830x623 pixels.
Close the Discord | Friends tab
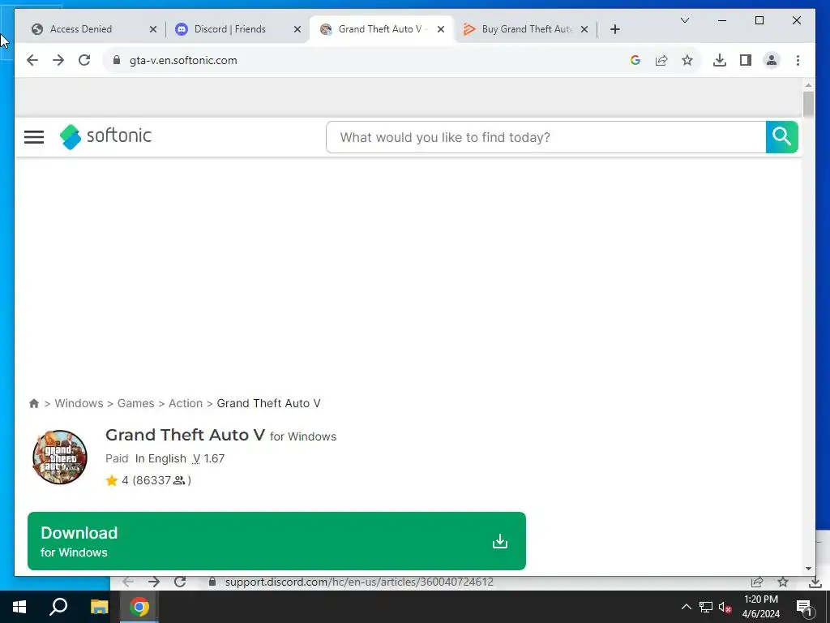pyautogui.click(x=297, y=29)
